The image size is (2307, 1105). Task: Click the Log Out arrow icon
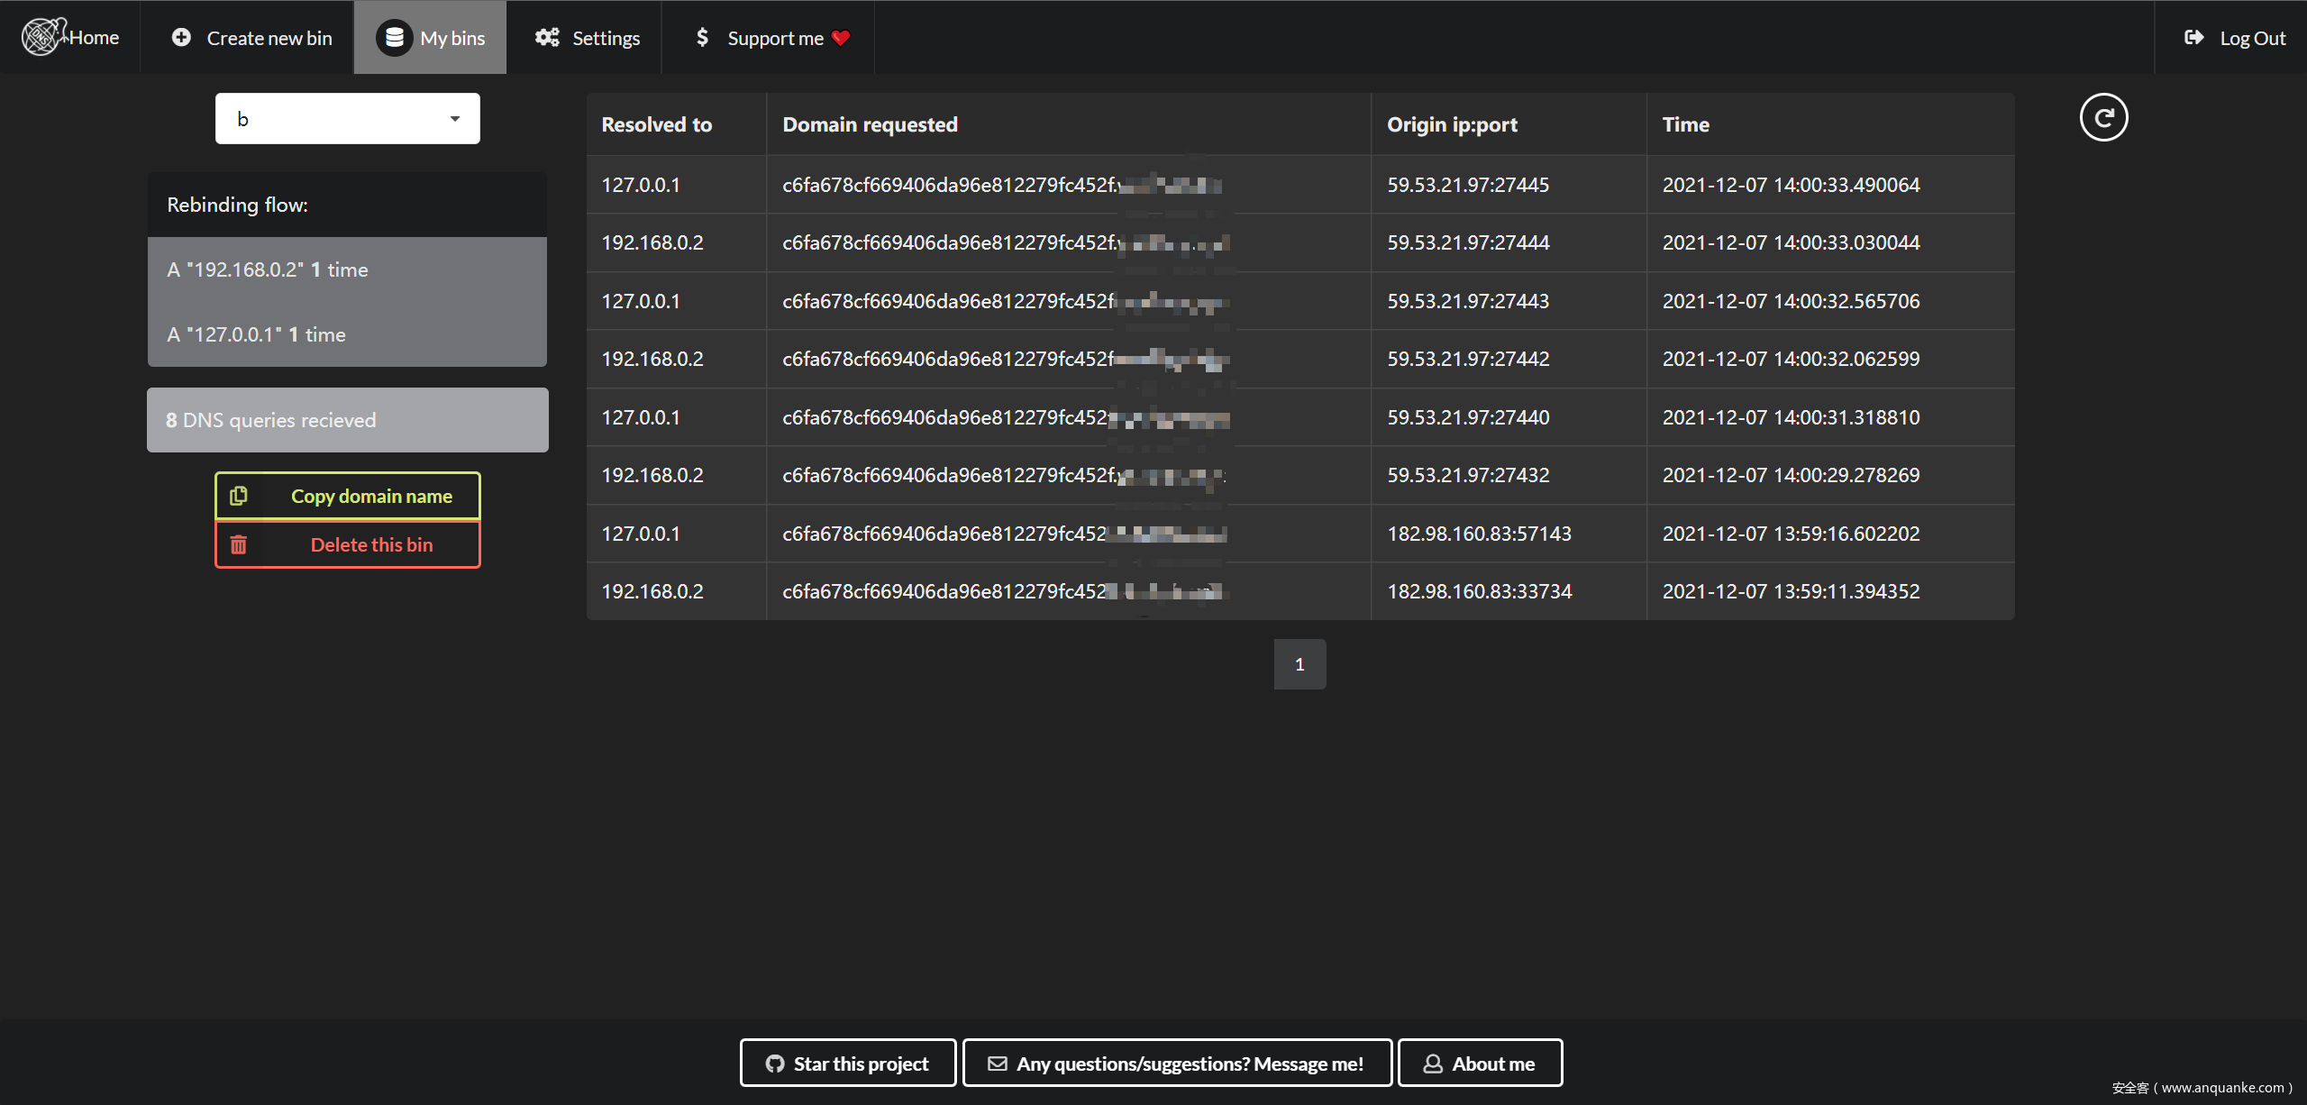click(x=2193, y=37)
